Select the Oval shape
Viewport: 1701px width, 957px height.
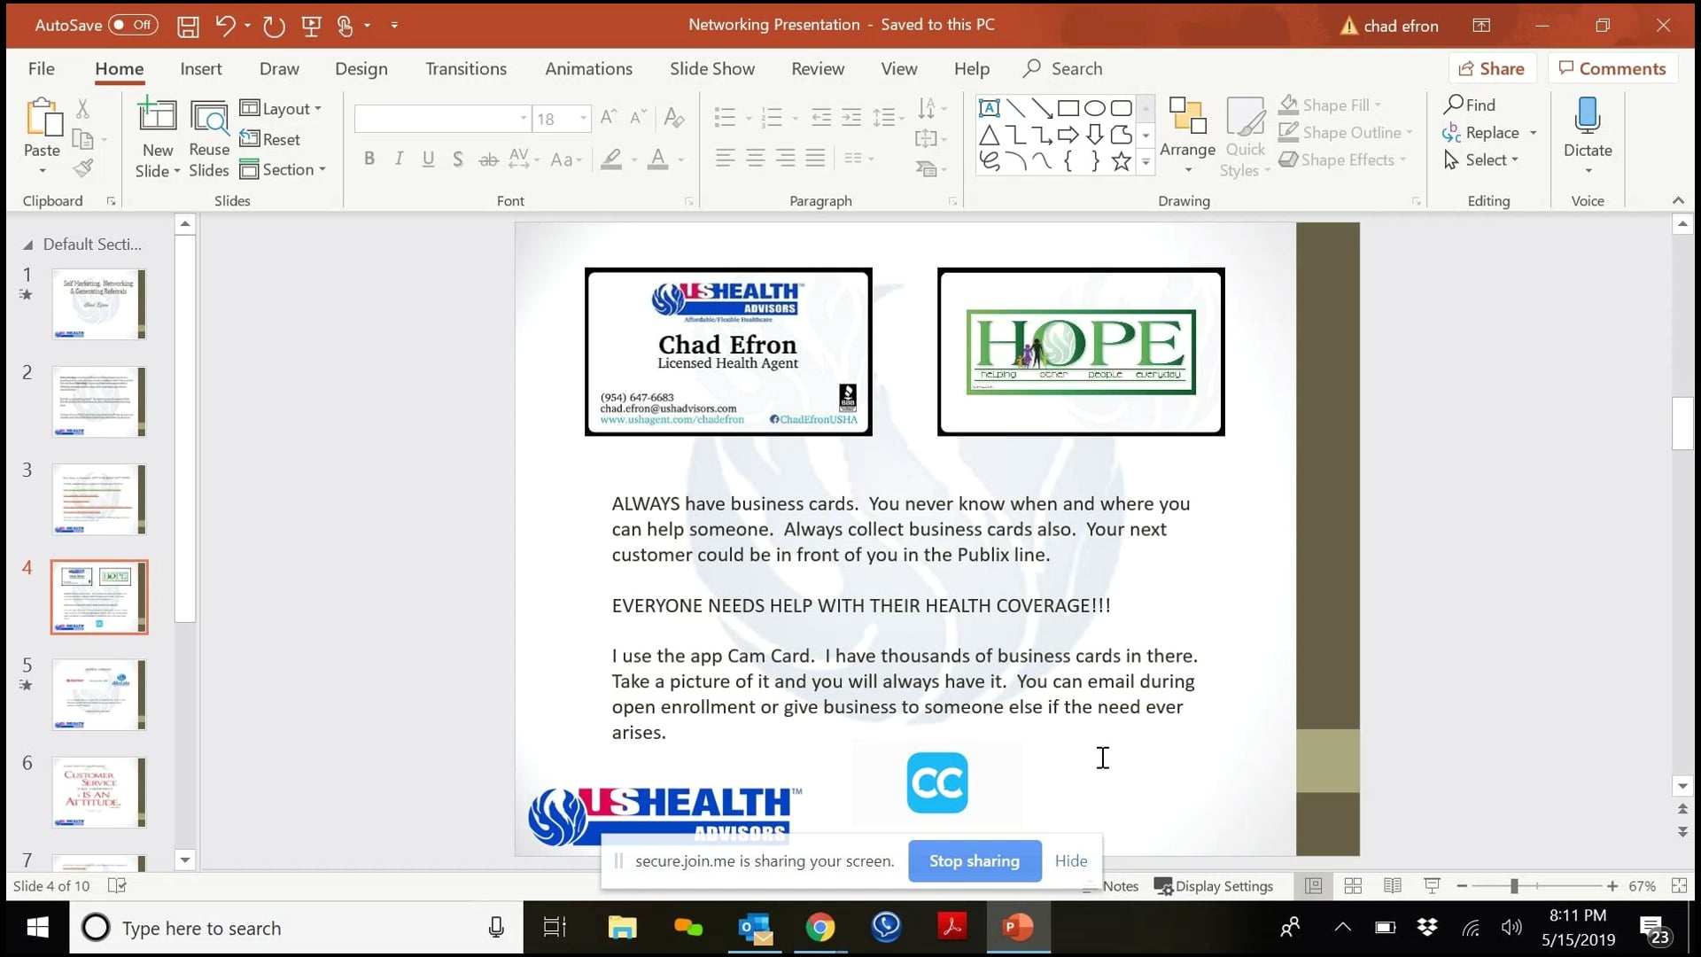(1095, 108)
